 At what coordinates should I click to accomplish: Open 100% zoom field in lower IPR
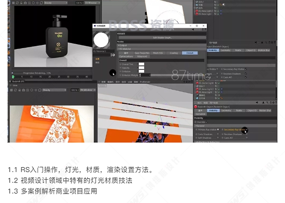[x=75, y=90]
